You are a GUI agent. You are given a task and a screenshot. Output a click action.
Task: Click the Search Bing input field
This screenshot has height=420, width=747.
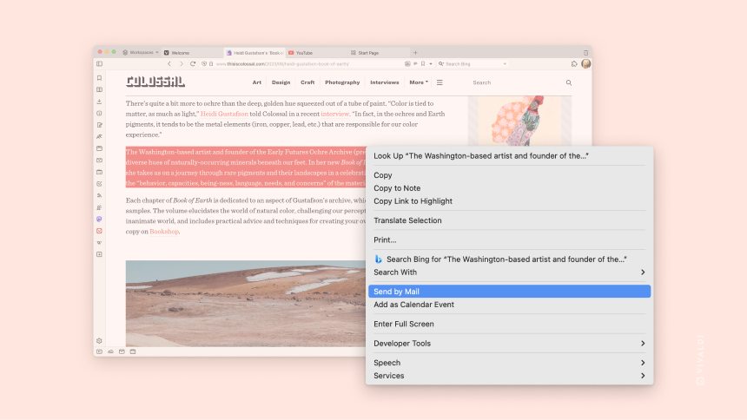point(472,64)
